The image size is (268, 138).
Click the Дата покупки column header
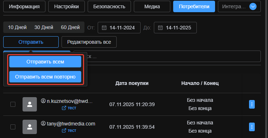tap(132, 84)
